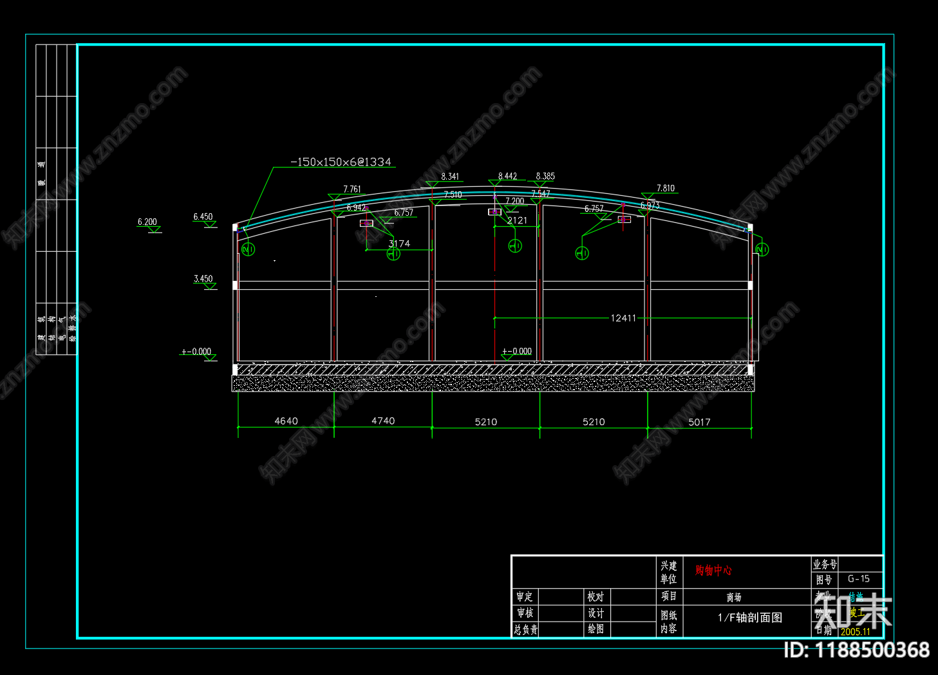
Task: Select the 3174 dimension text
Action: 399,243
